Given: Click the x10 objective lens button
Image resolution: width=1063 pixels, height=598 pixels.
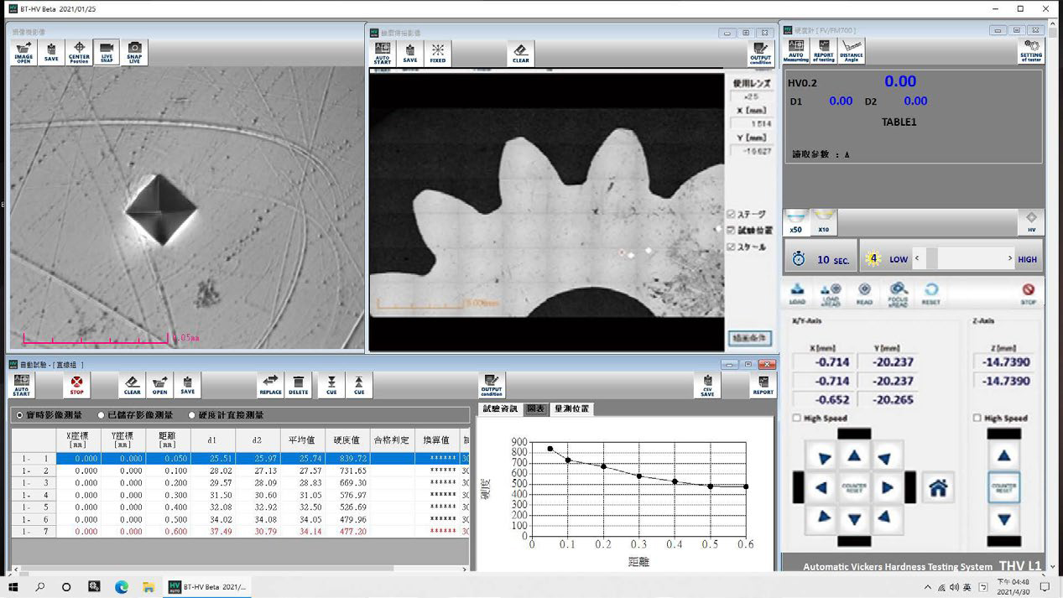Looking at the screenshot, I should coord(823,222).
